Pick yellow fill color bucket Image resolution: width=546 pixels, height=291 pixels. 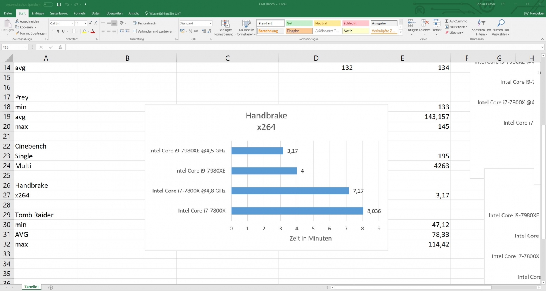(x=85, y=31)
